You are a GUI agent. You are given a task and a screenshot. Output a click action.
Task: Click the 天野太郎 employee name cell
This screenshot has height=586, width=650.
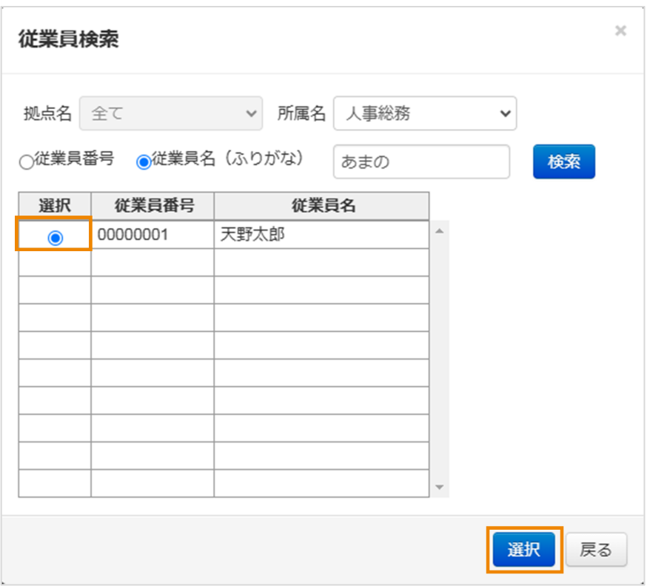point(321,236)
